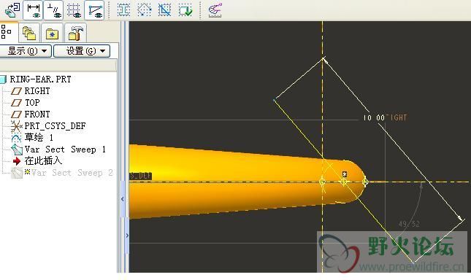Open the 设置 dropdown menu
471x280 pixels.
tap(82, 51)
